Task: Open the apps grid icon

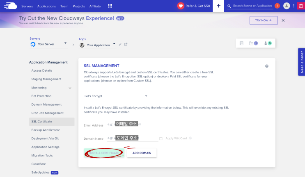Action: click(x=110, y=6)
